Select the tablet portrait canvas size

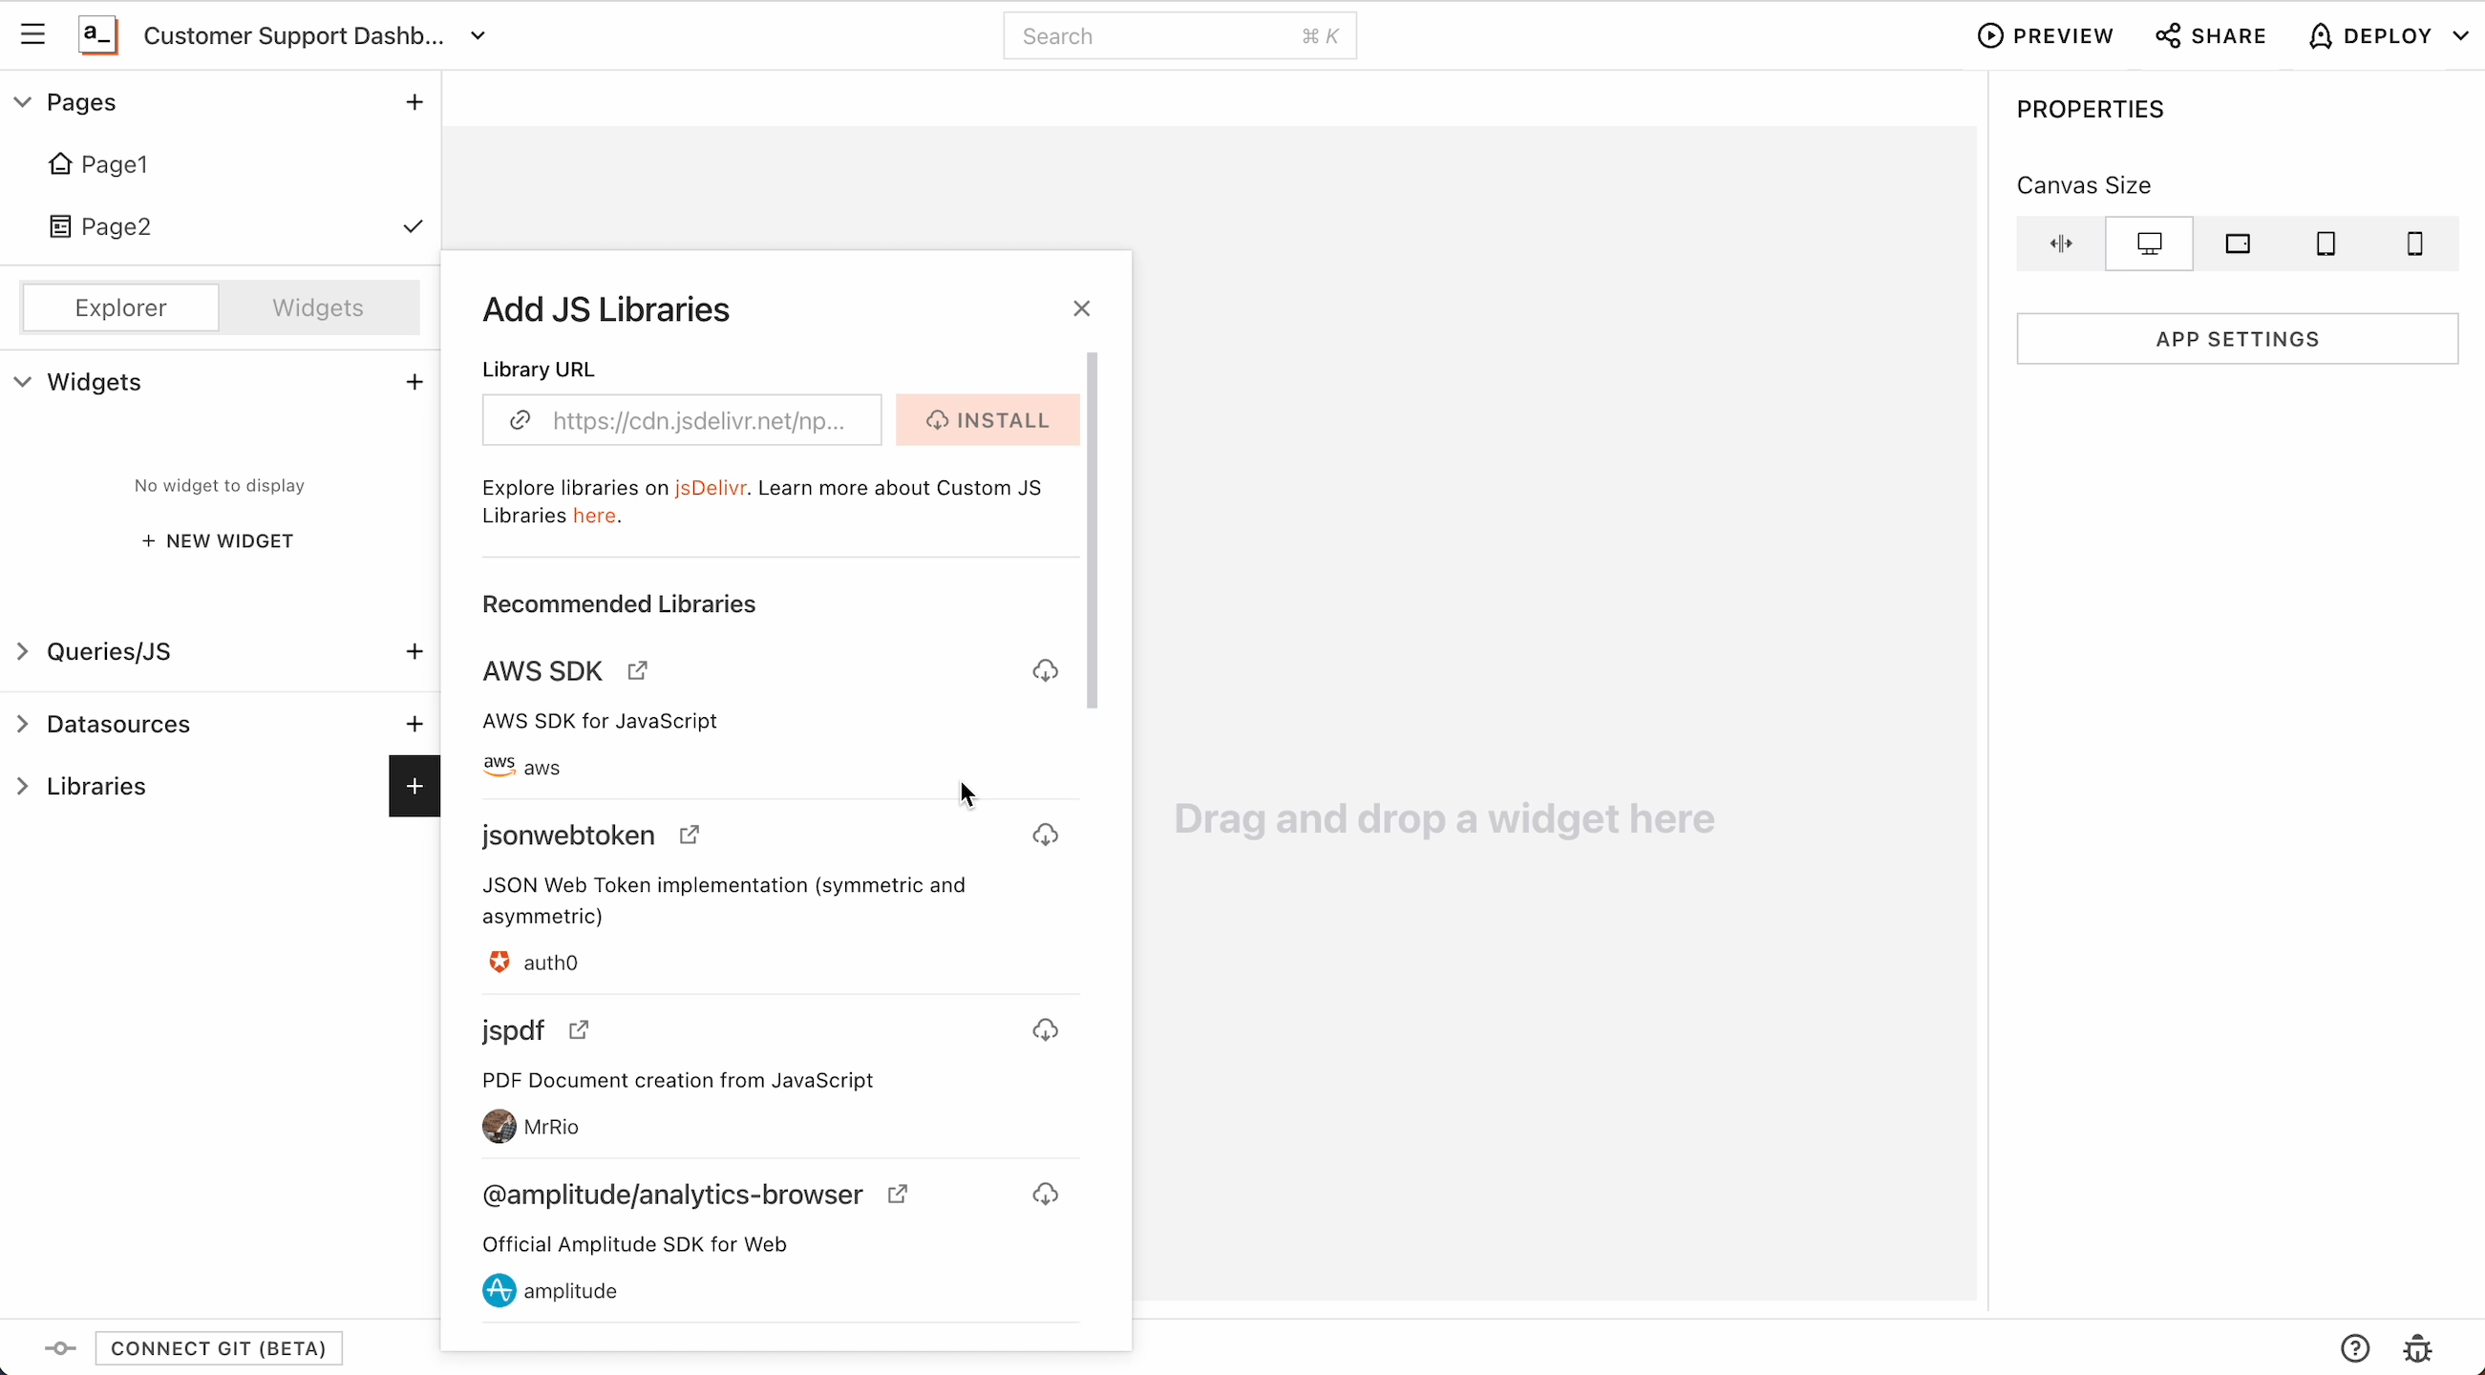click(2326, 243)
